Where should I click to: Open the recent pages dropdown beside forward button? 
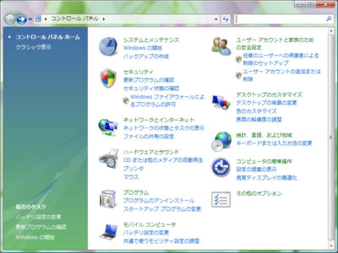coord(31,19)
